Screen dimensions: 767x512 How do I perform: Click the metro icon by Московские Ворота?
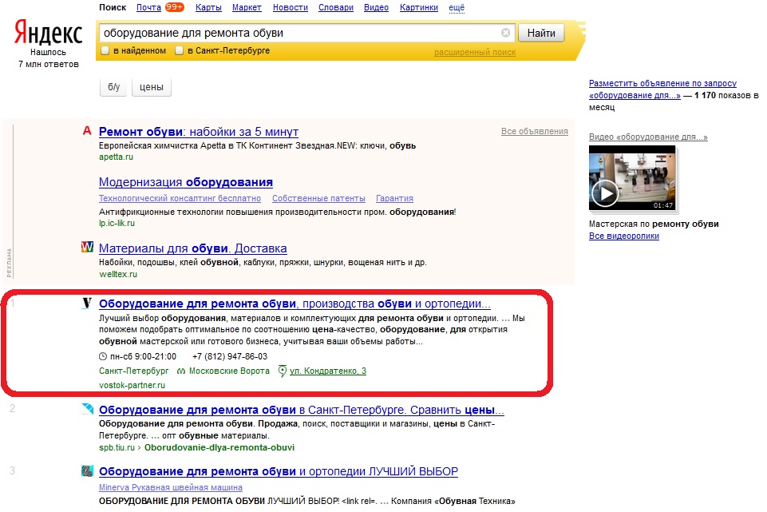click(181, 371)
